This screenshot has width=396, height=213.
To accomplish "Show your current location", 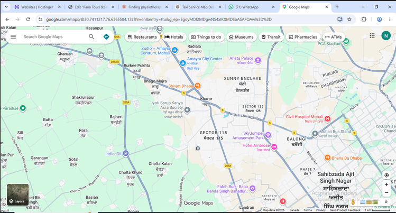I will (386, 175).
